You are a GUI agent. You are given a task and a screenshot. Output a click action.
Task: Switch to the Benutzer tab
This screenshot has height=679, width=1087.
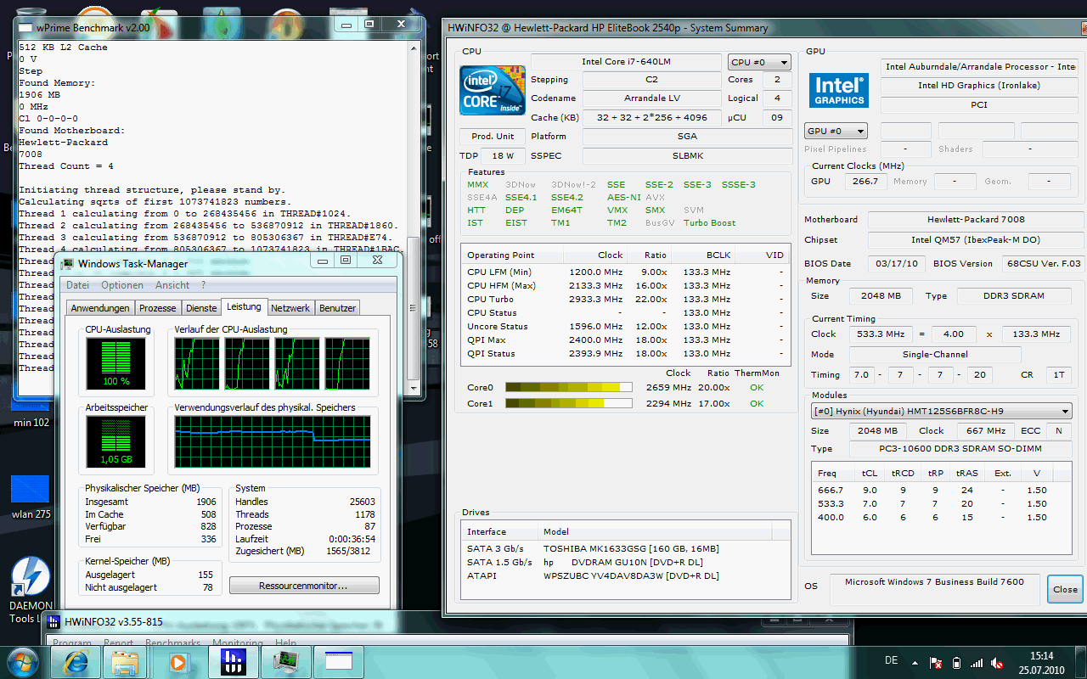pos(338,308)
